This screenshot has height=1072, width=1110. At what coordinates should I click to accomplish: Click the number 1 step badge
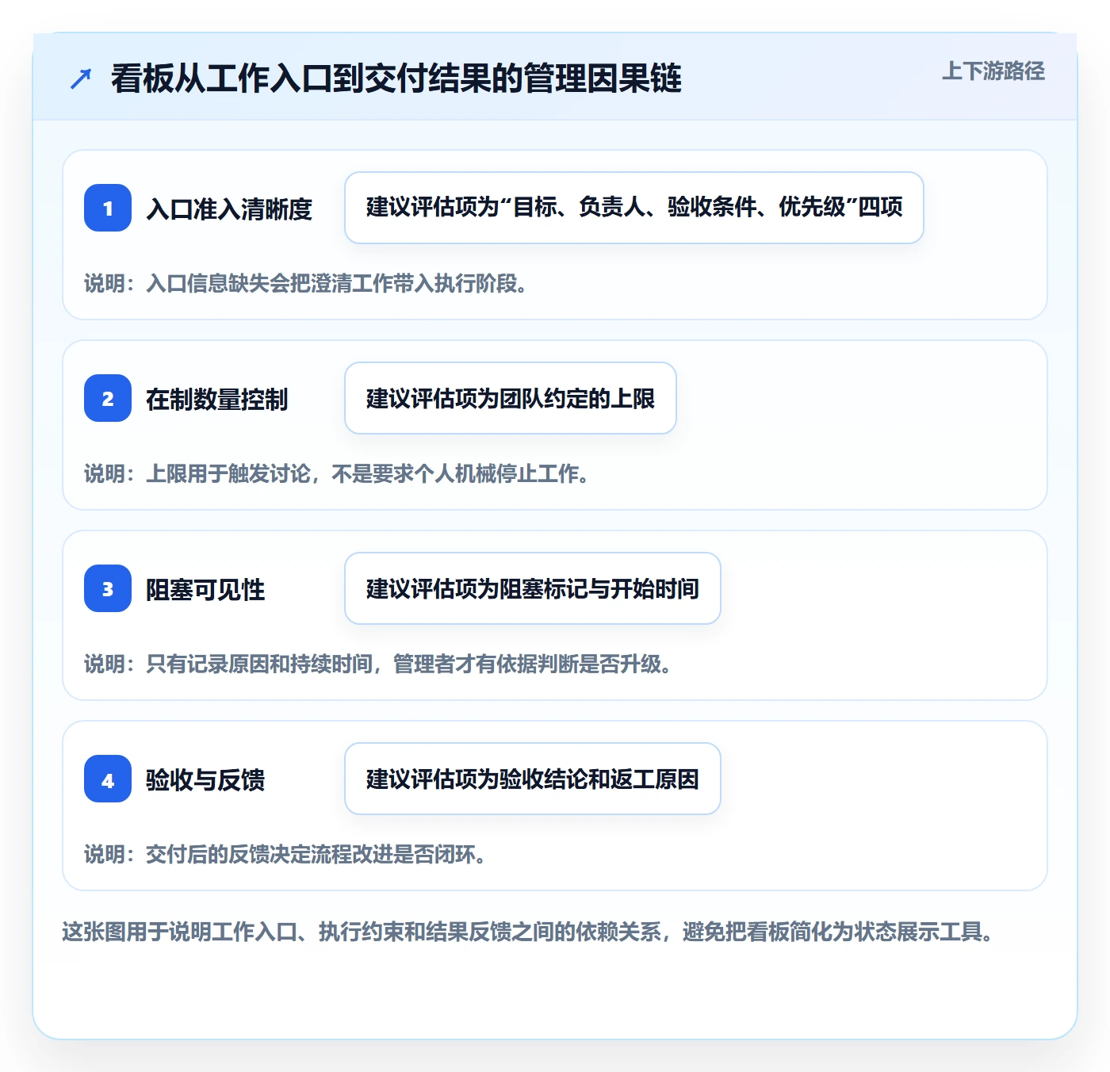click(108, 208)
